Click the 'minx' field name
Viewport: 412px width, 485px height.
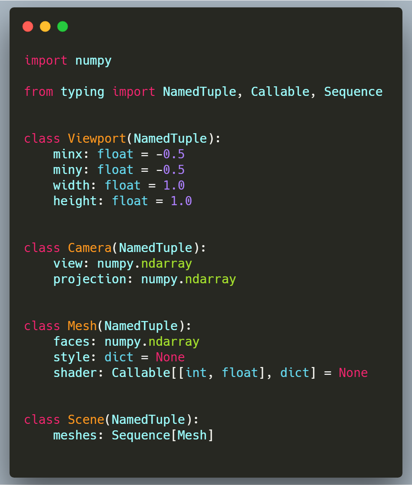(x=68, y=154)
